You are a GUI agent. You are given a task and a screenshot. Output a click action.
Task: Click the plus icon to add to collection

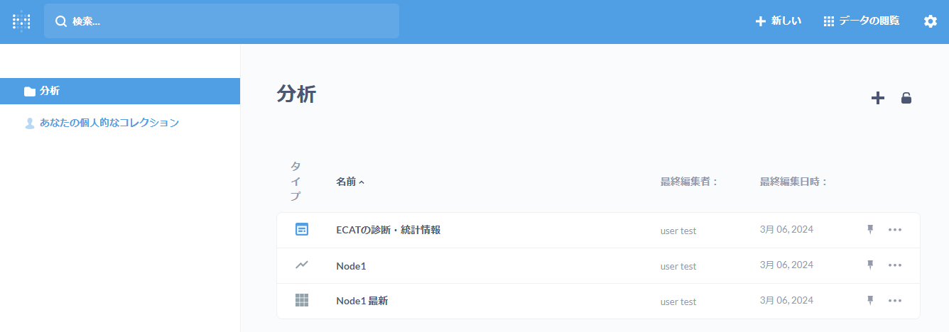pyautogui.click(x=878, y=98)
